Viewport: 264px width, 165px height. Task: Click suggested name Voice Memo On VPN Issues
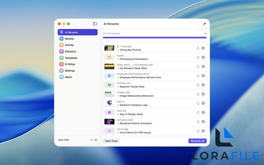pyautogui.click(x=135, y=133)
